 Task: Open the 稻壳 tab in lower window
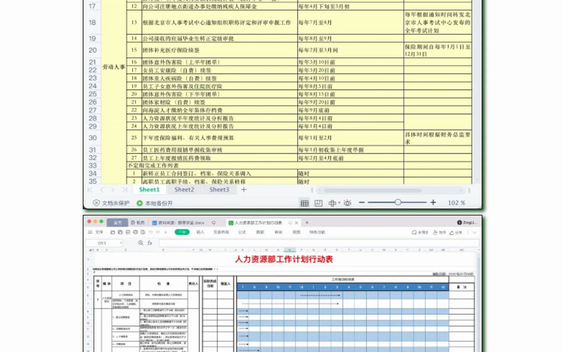point(138,223)
